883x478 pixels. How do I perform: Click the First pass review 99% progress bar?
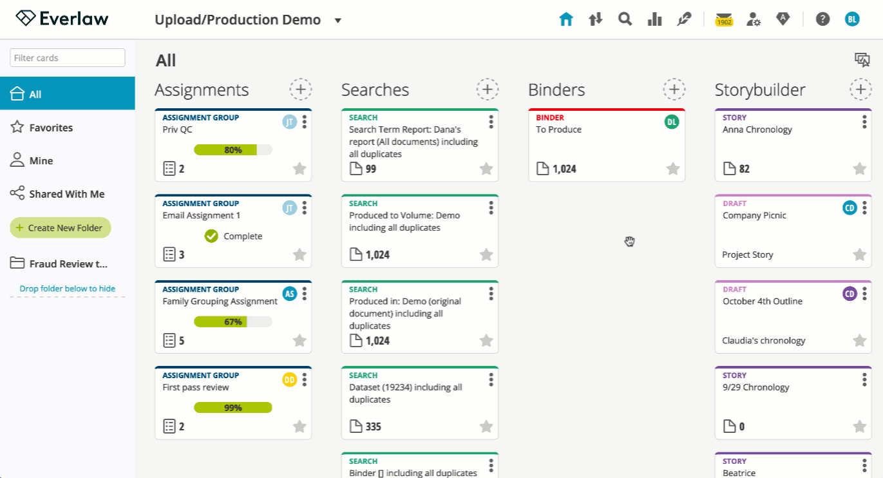click(233, 408)
